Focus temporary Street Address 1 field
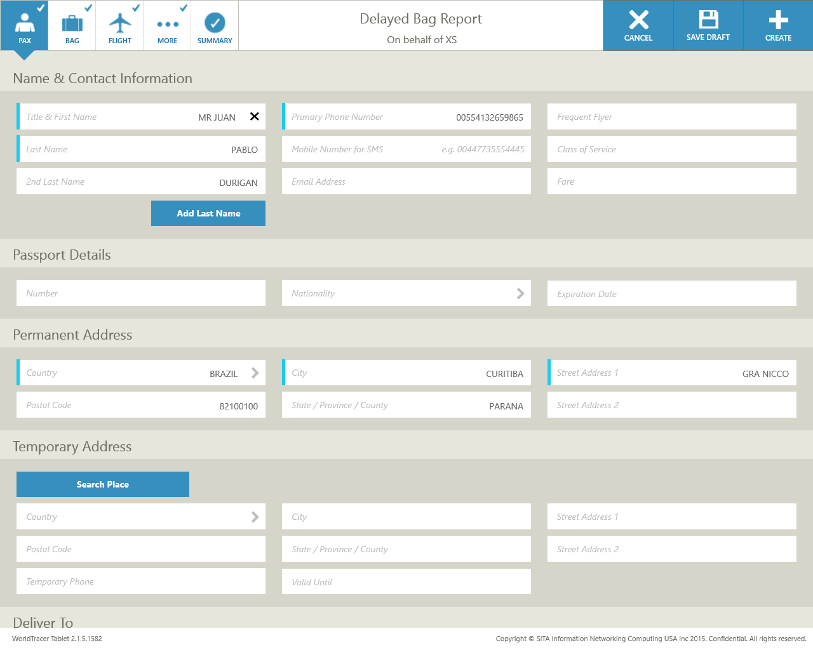 (x=672, y=517)
